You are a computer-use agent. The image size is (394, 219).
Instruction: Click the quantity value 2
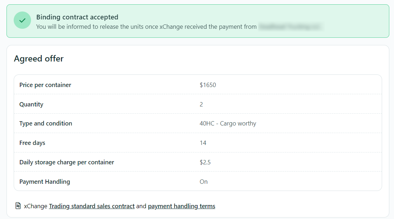201,104
